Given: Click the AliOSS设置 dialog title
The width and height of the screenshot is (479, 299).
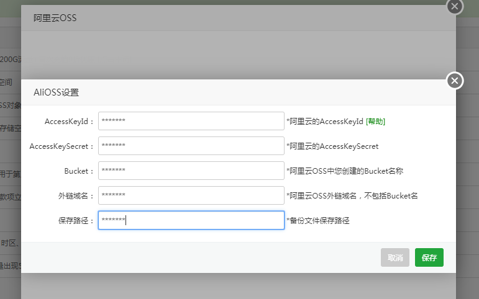Looking at the screenshot, I should (56, 92).
